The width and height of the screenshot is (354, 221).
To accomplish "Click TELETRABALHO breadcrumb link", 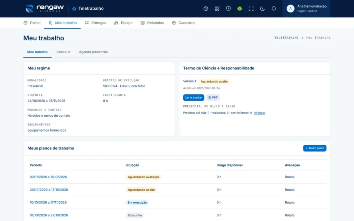I will click(286, 38).
